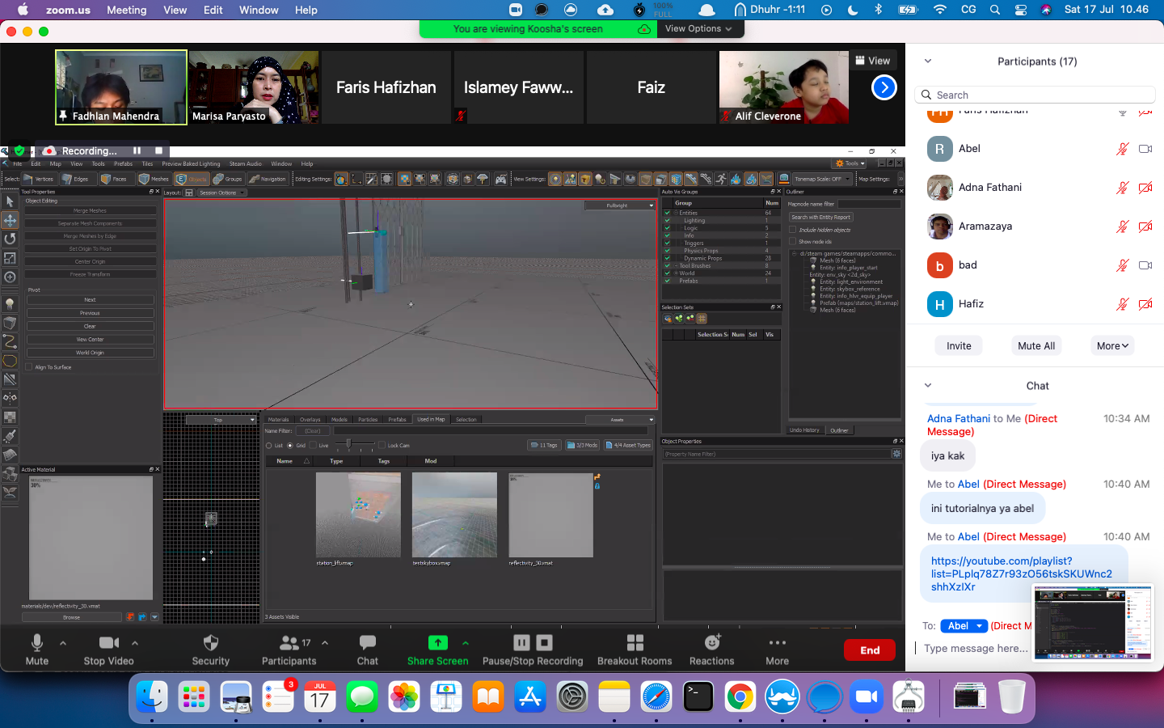The height and width of the screenshot is (728, 1164).
Task: Click Search with Entity Report button
Action: [820, 217]
